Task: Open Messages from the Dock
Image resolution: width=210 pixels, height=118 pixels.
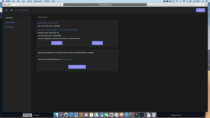Action: [101, 115]
